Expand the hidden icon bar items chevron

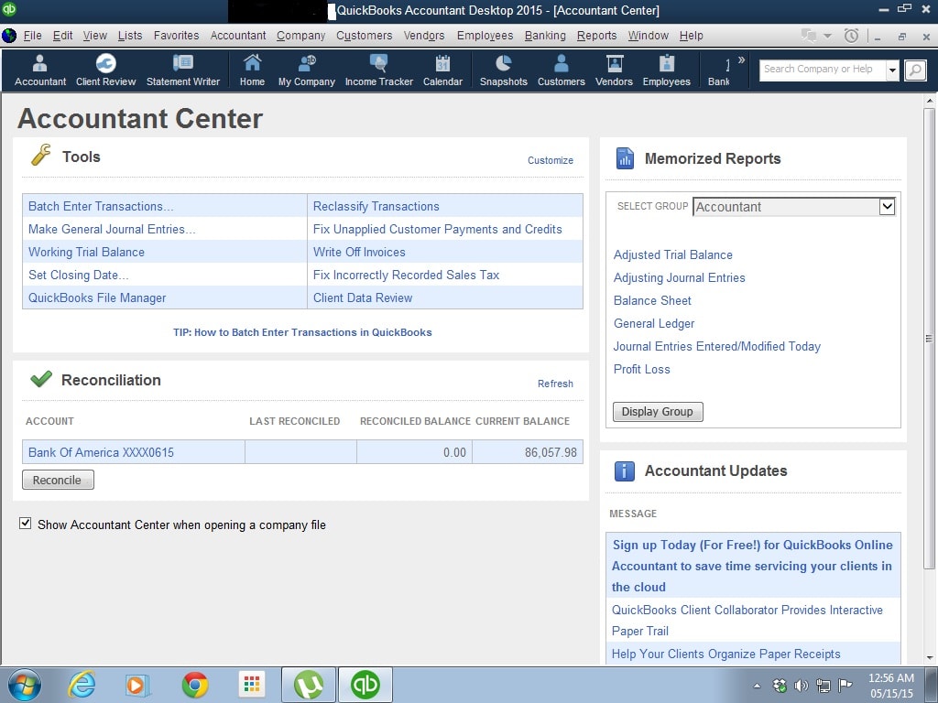pyautogui.click(x=742, y=59)
